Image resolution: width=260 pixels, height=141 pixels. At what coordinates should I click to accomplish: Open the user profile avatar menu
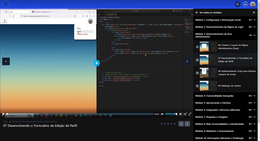[253, 4]
